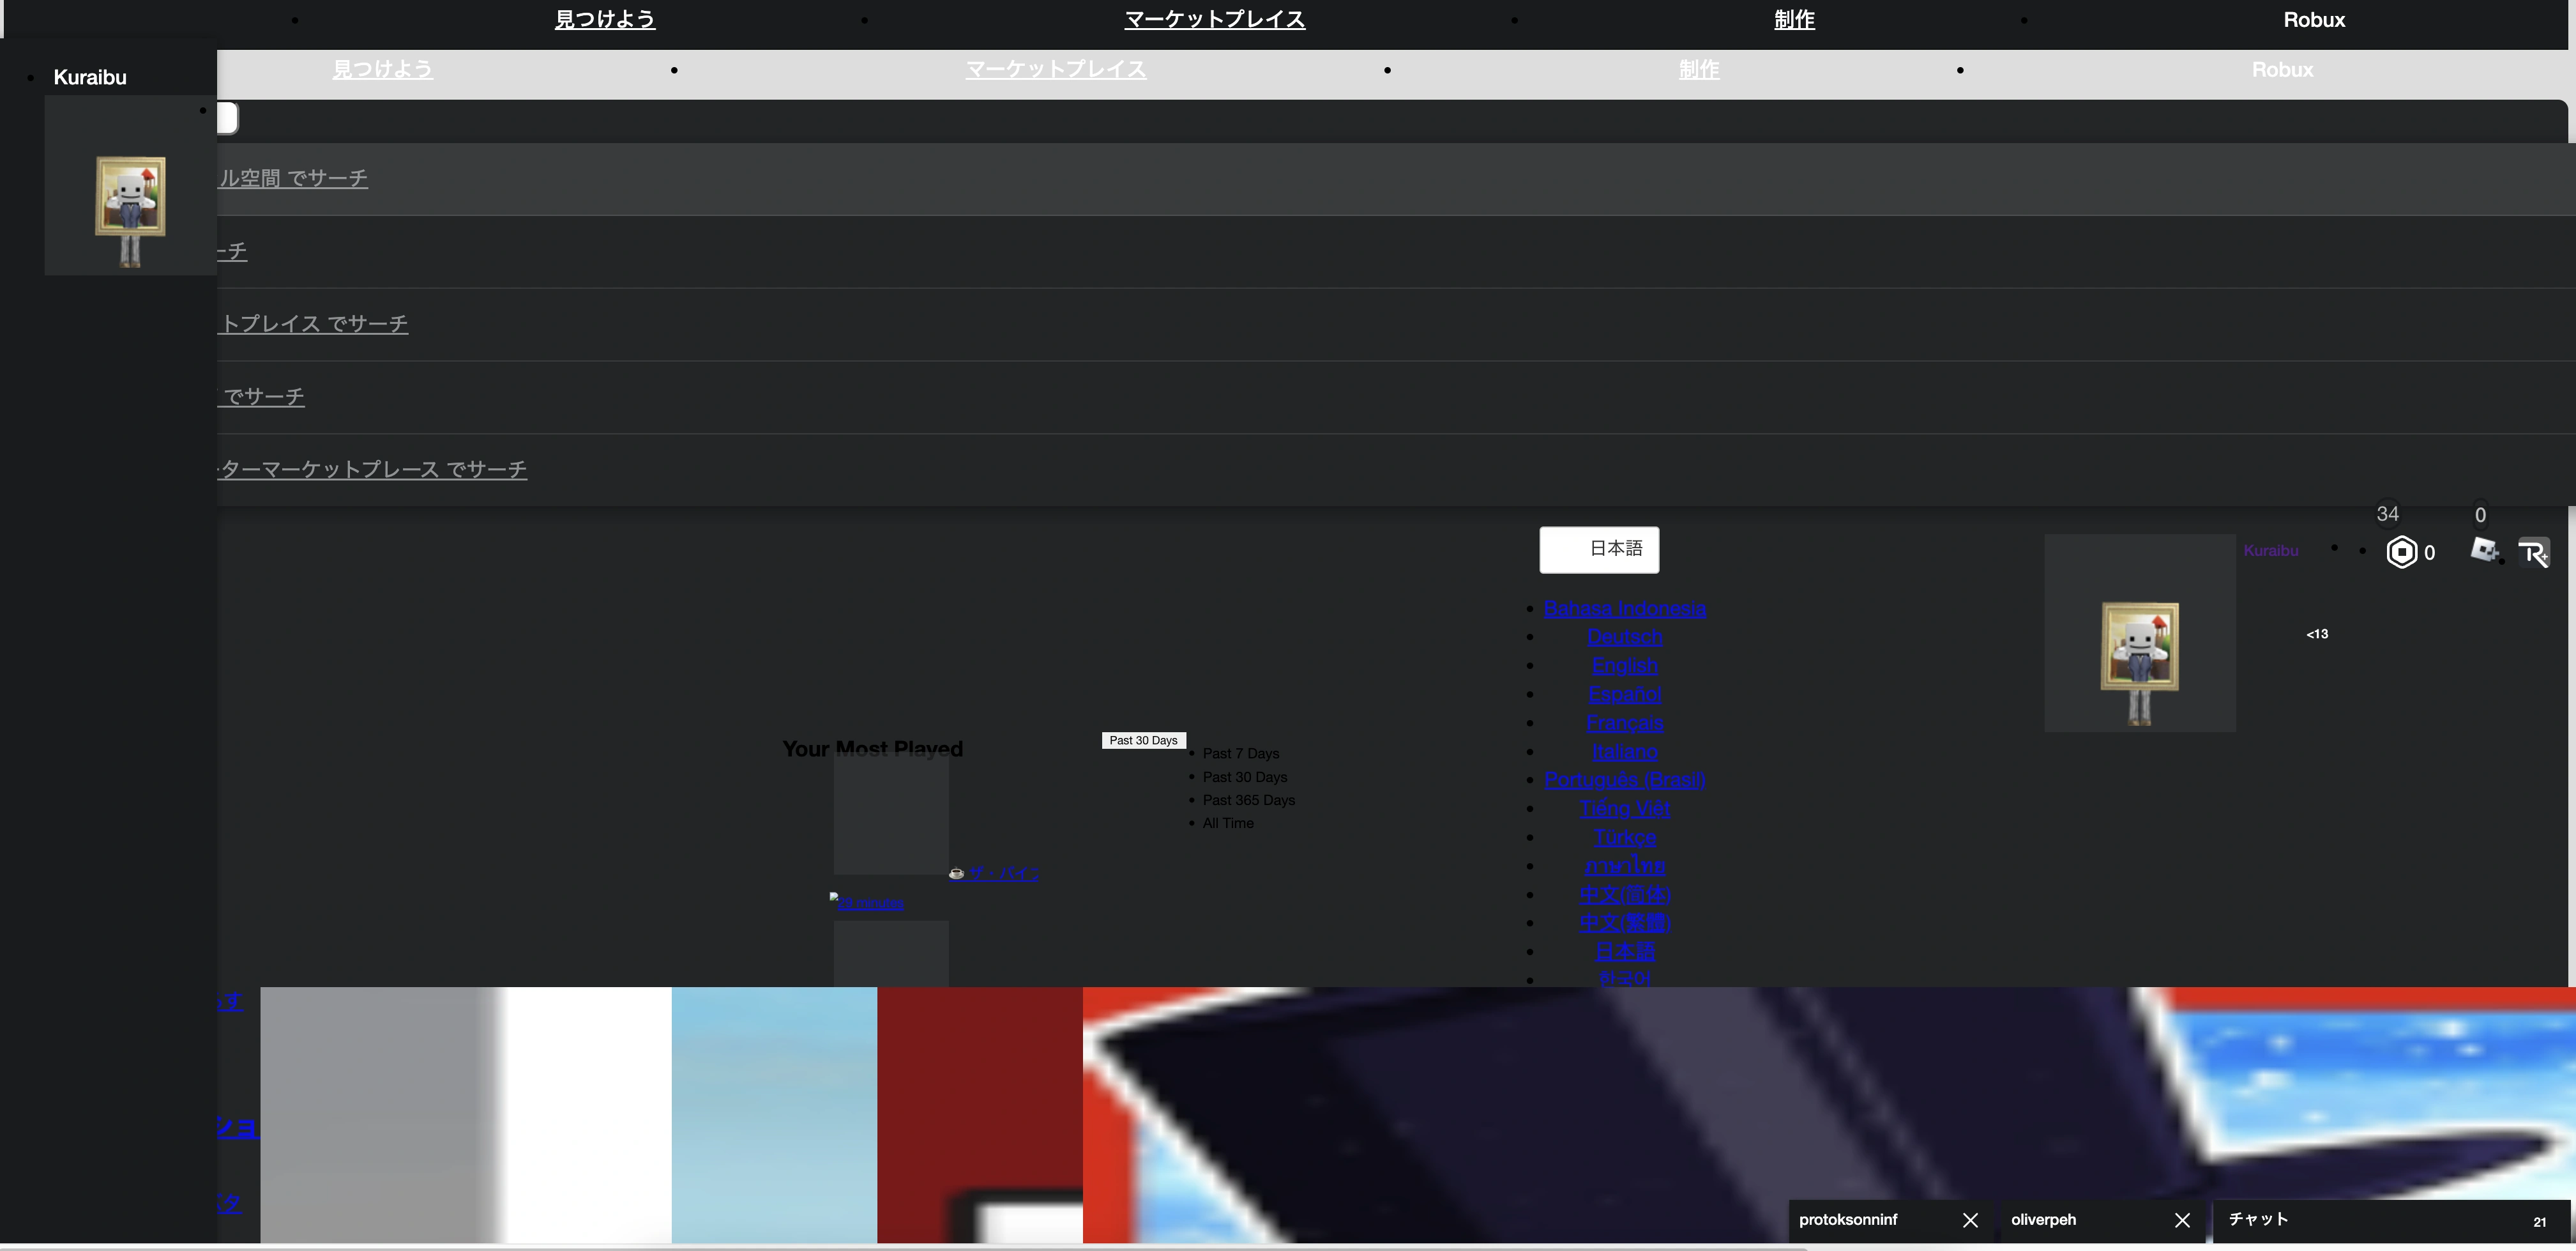Click the coffee cup icon game link

[x=956, y=873]
